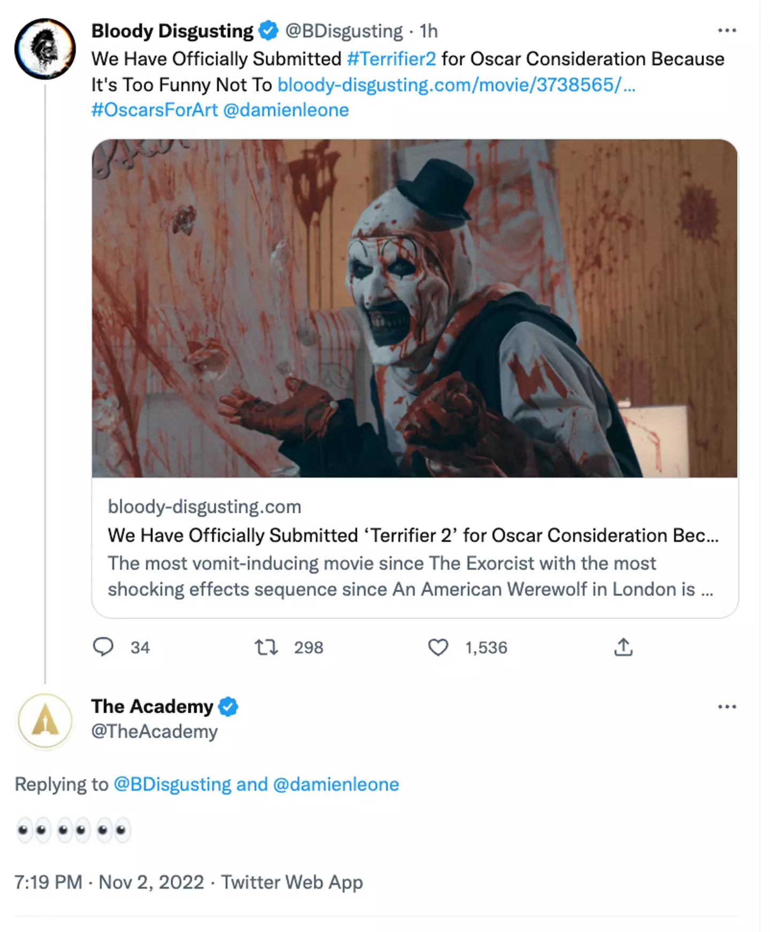Open The Academy profile avatar

[45, 720]
